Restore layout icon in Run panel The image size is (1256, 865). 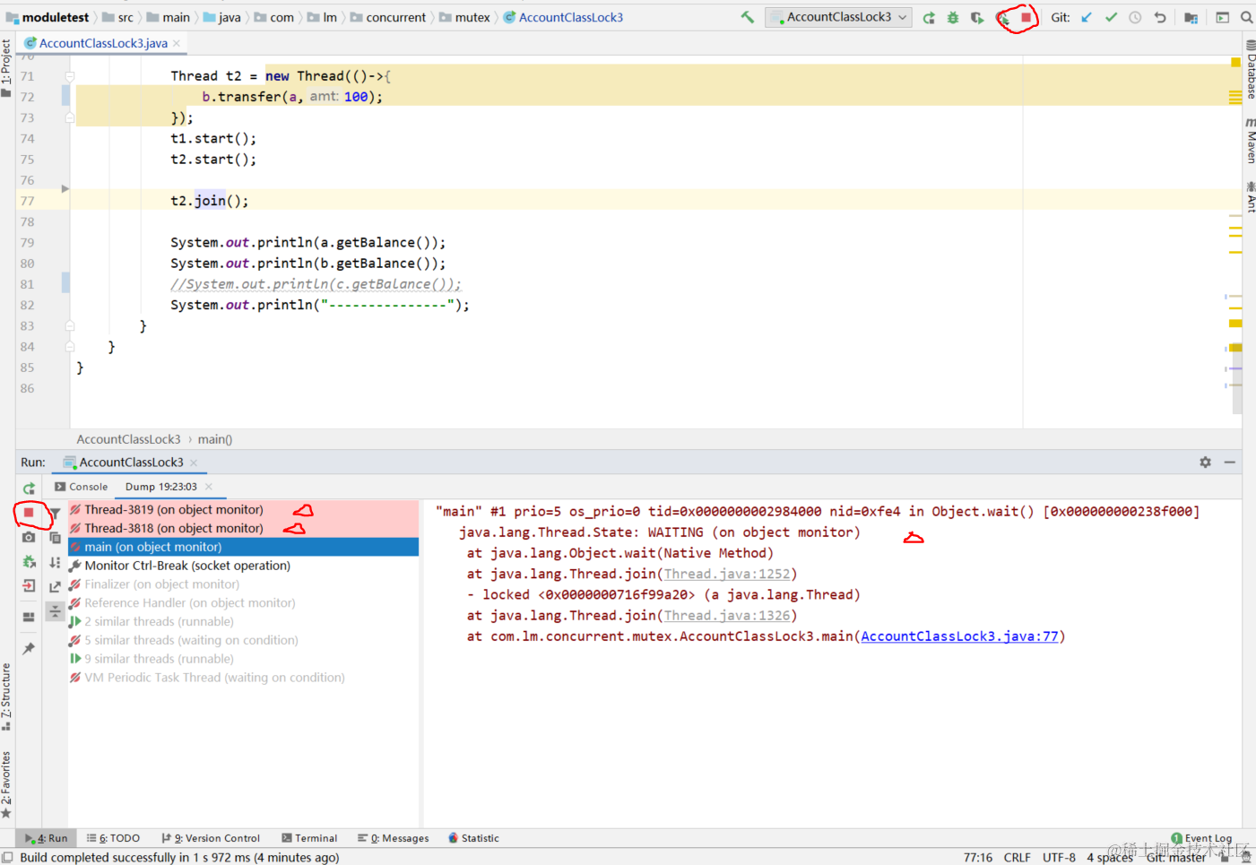click(29, 617)
